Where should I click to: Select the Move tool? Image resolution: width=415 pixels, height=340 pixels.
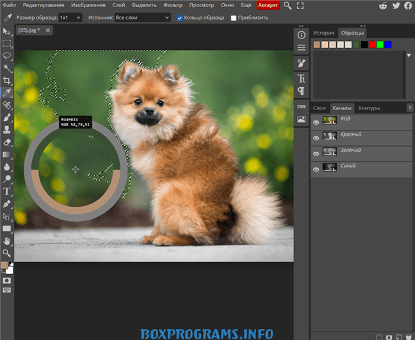[6, 32]
